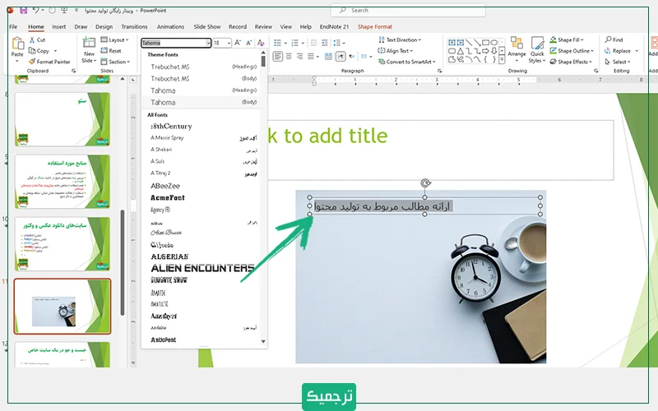Switch to the Animations tab
The image size is (658, 411).
pos(170,26)
